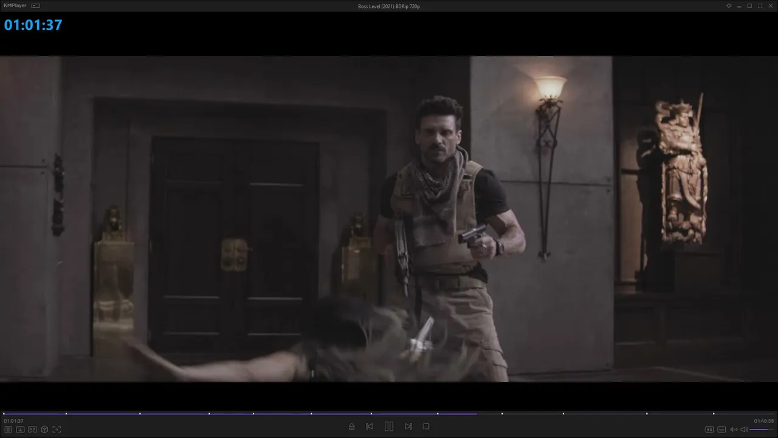
Task: Minimize the KMPlayer window
Action: 739,5
